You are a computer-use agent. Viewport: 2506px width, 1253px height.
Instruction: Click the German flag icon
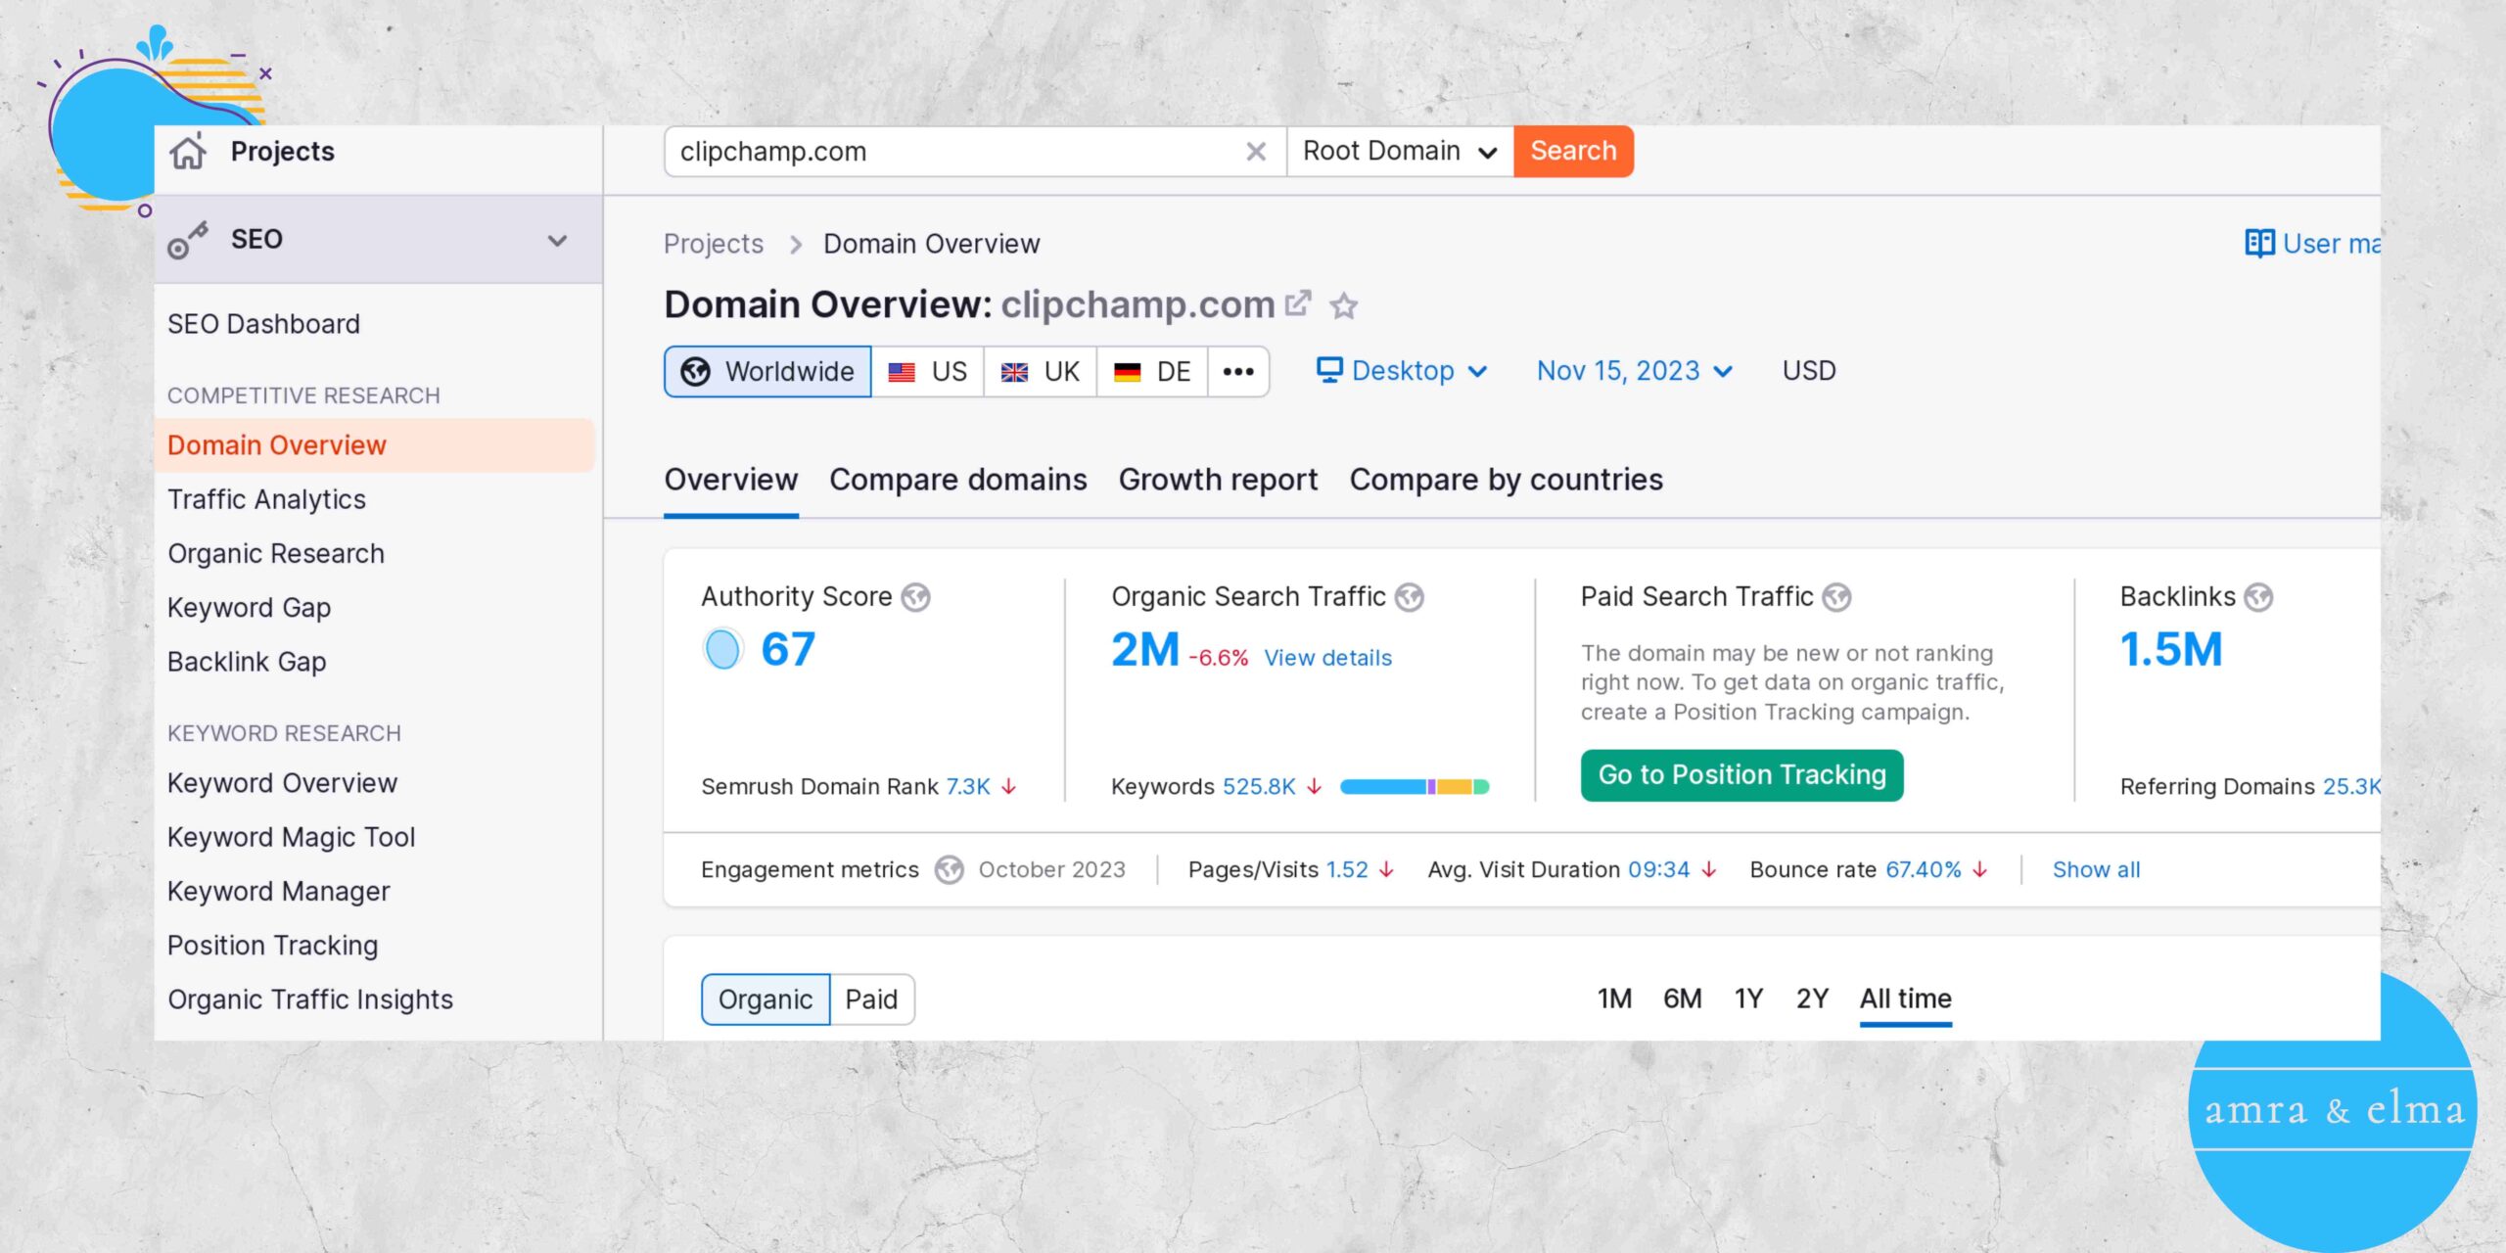1128,372
